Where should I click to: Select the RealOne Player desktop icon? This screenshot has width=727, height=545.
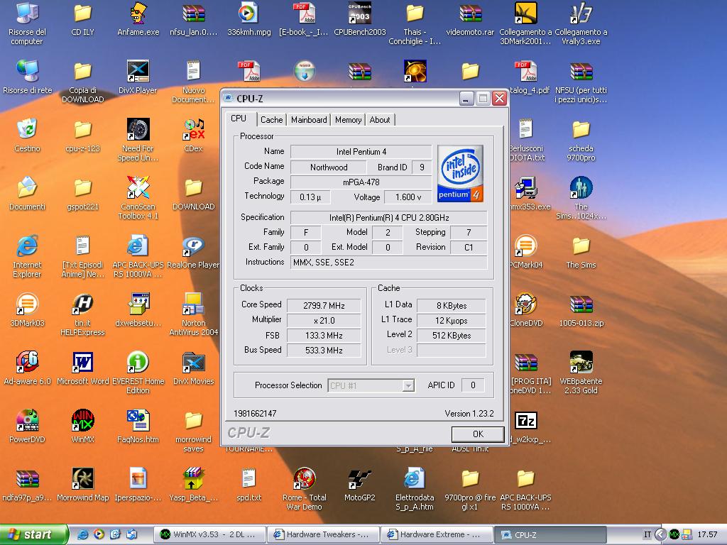click(194, 252)
